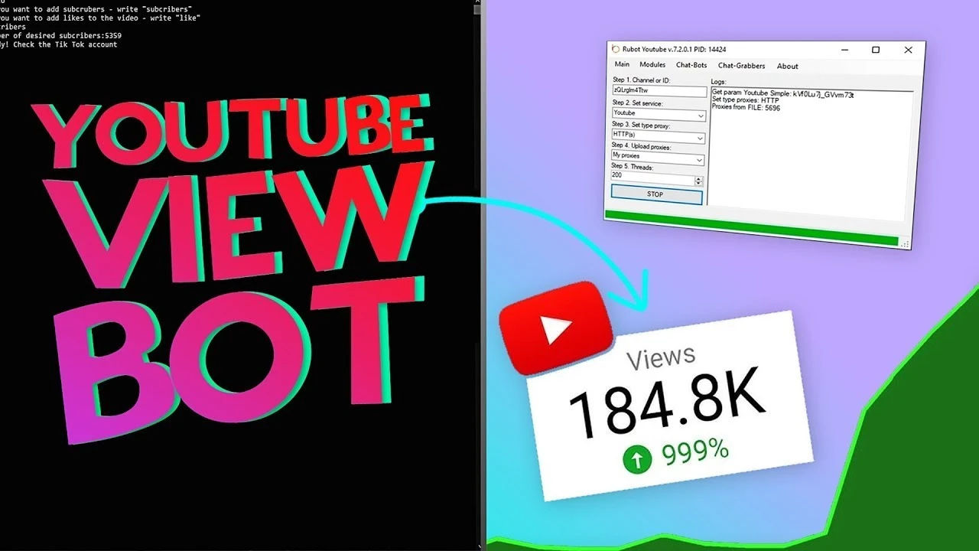Viewport: 979px width, 551px height.
Task: Minimize the Rubot Youtube window
Action: point(845,51)
